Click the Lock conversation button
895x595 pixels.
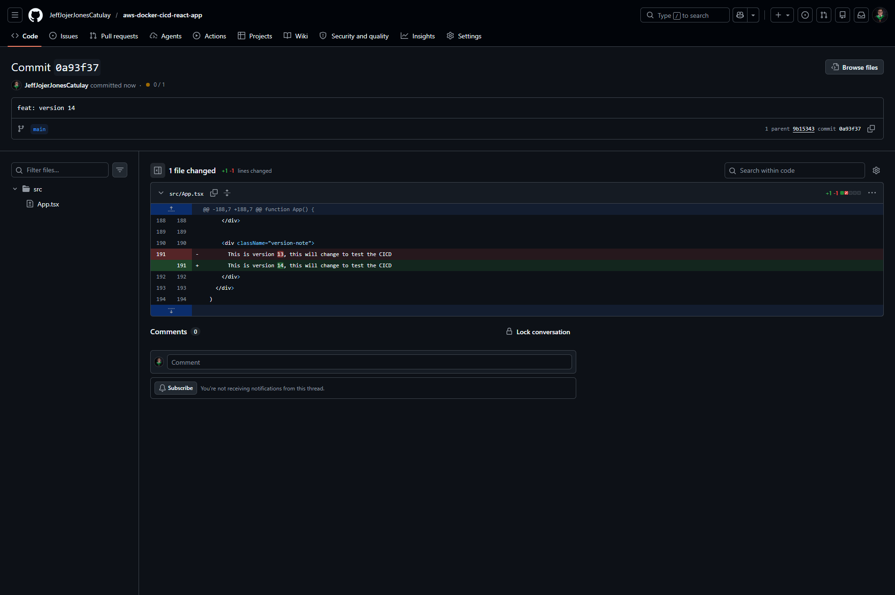(x=538, y=332)
